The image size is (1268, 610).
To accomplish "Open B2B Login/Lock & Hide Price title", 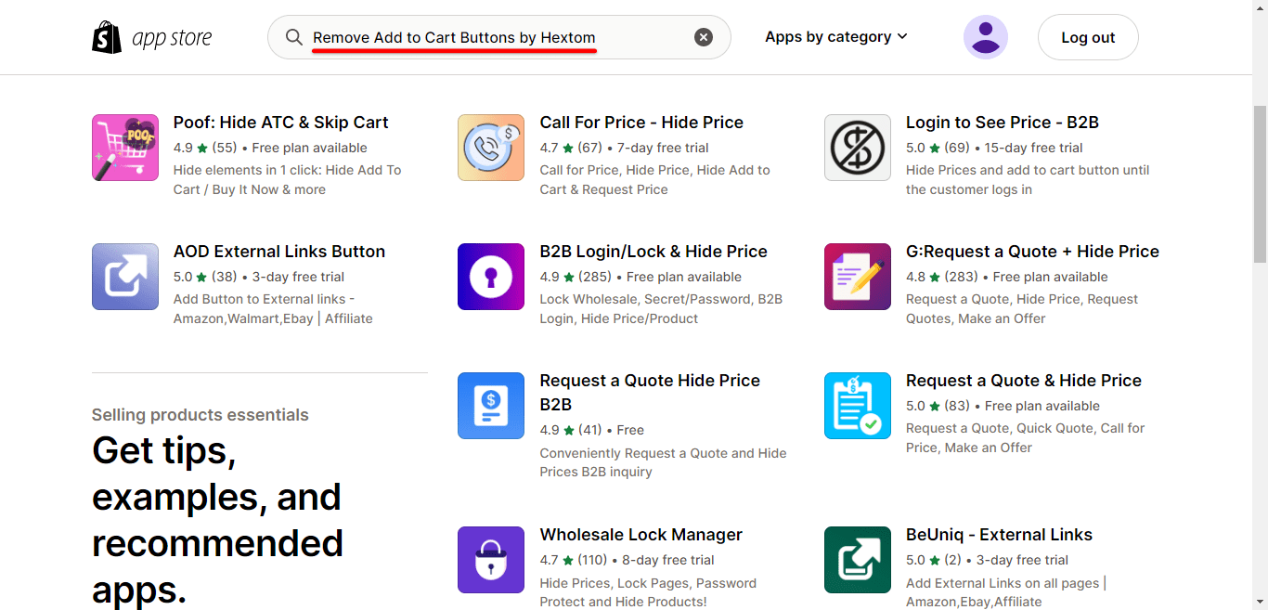I will (x=653, y=252).
